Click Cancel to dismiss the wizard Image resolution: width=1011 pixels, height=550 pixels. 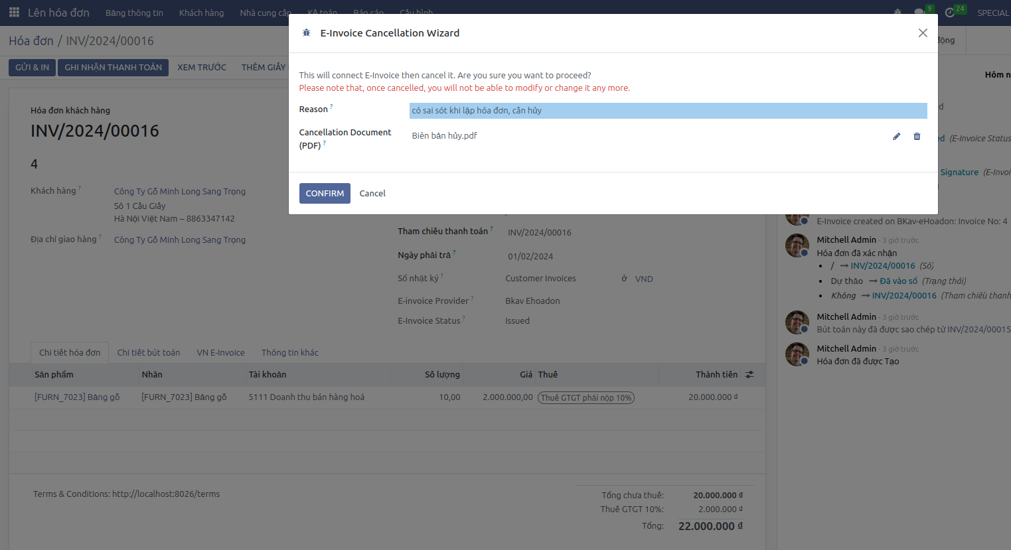[372, 193]
